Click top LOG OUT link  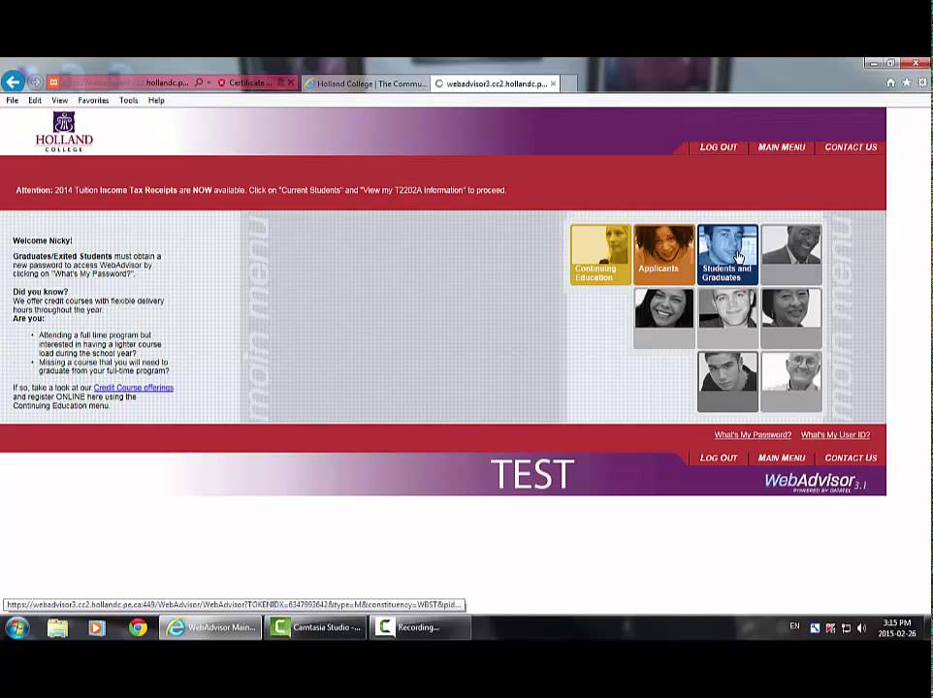click(x=719, y=147)
